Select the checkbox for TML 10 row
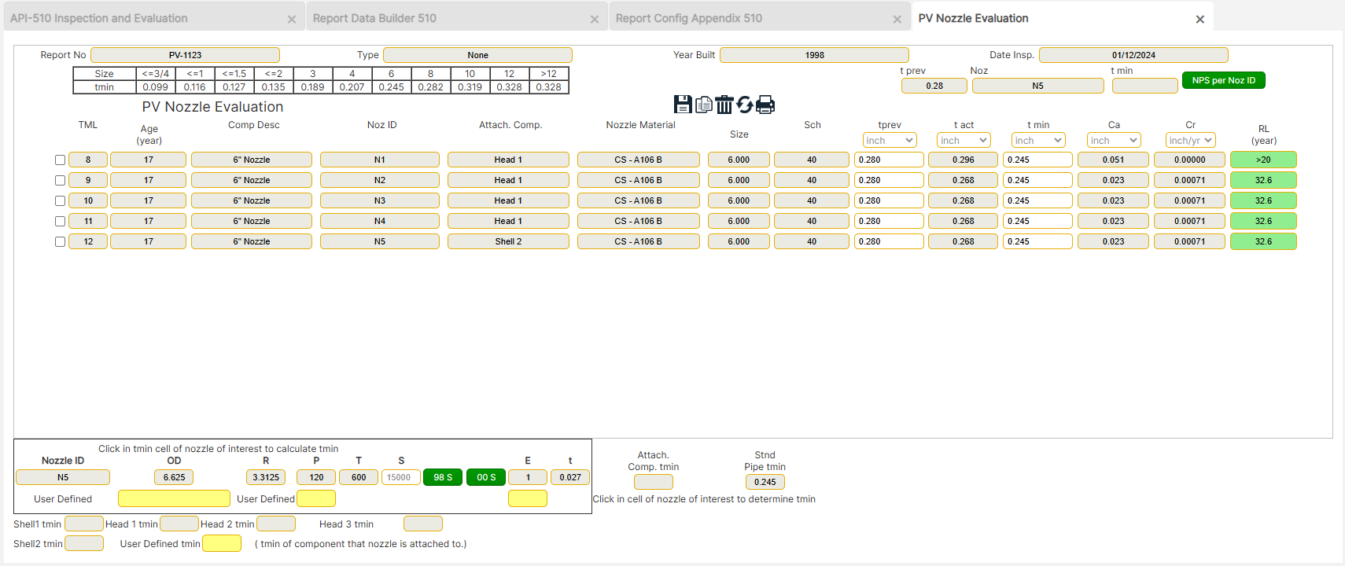 point(60,201)
